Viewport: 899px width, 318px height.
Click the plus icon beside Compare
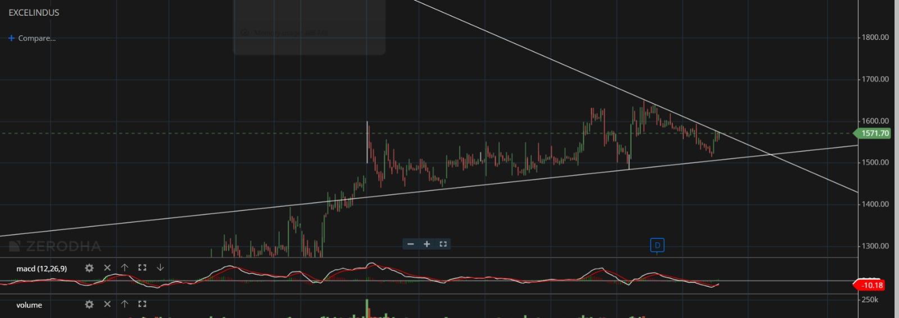coord(11,38)
